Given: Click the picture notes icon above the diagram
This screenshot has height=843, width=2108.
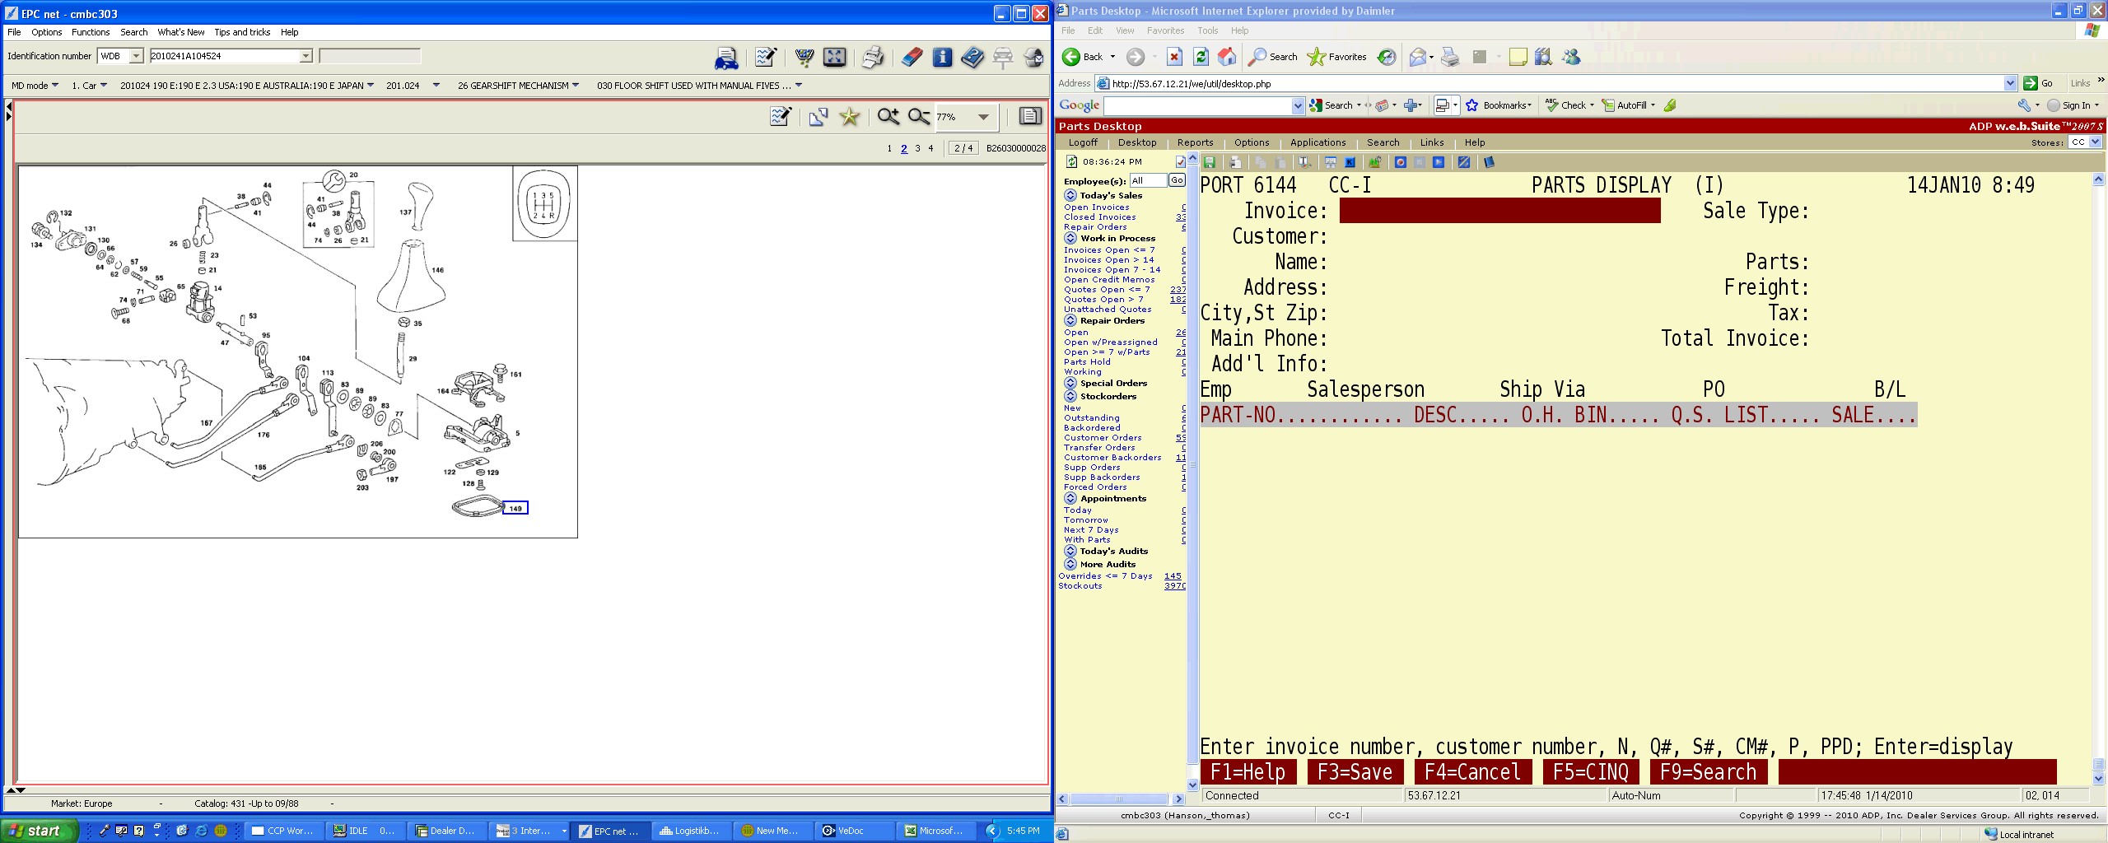Looking at the screenshot, I should pos(780,117).
